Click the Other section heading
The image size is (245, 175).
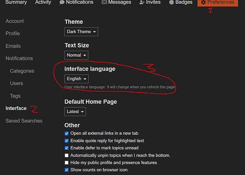[x=72, y=125]
